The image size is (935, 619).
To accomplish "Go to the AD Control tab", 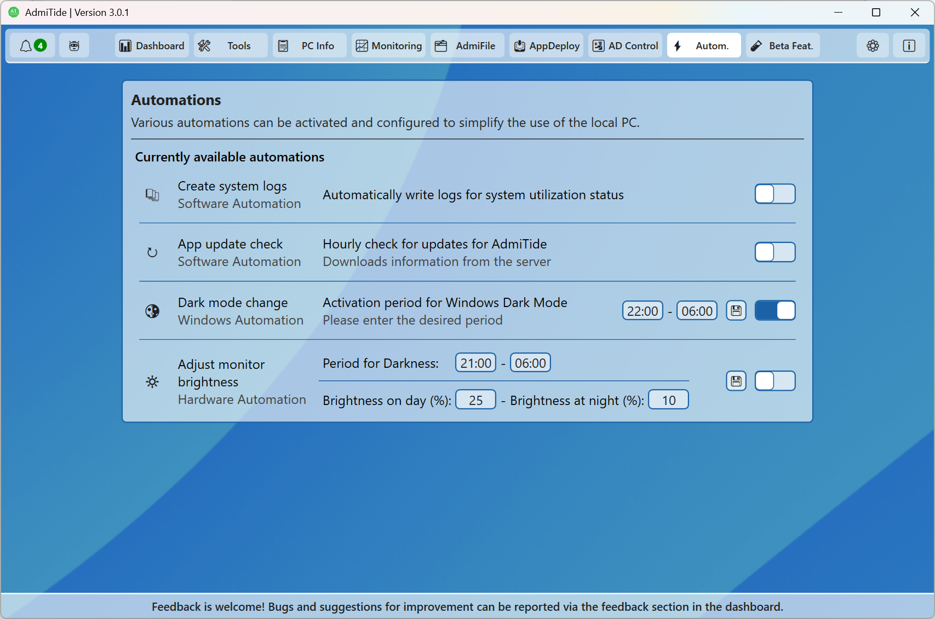I will (x=626, y=45).
